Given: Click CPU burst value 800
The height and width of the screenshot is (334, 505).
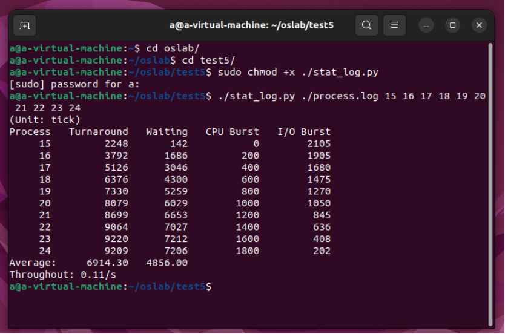Looking at the screenshot, I should 250,191.
